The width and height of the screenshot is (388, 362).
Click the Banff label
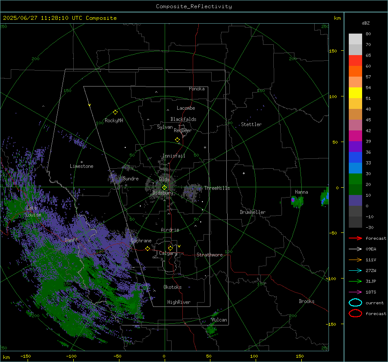click(x=71, y=240)
